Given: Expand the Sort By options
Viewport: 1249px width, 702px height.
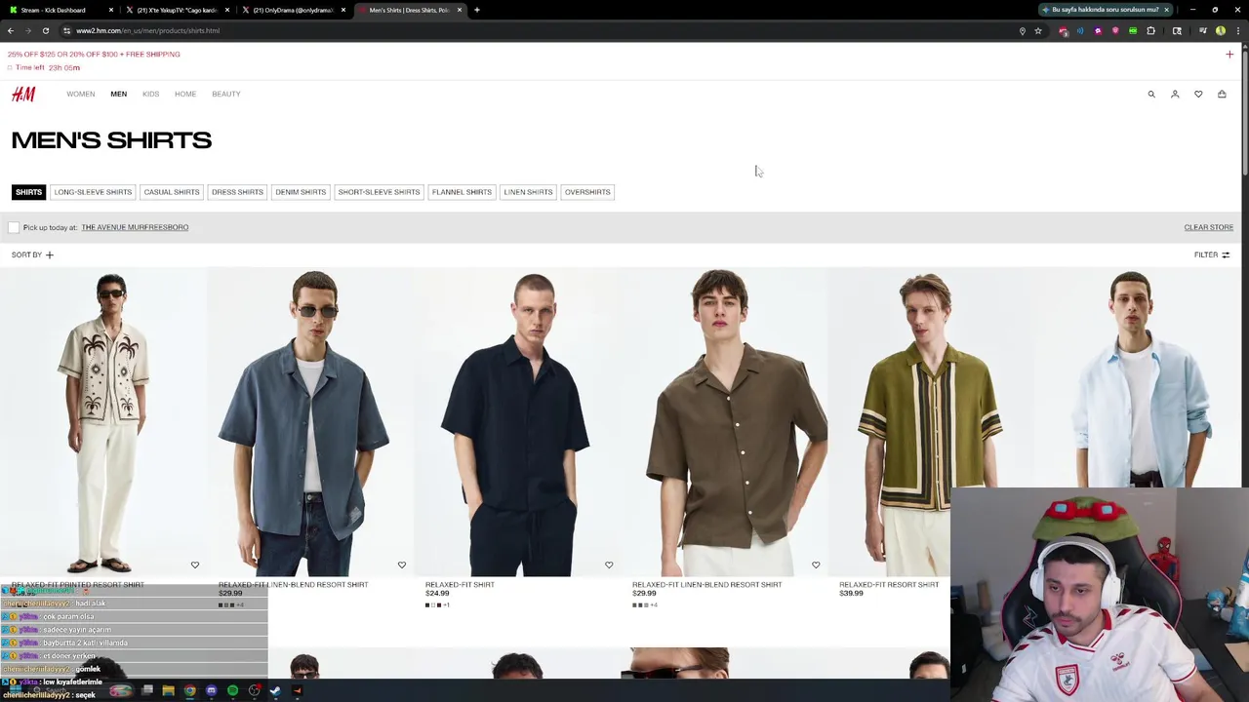Looking at the screenshot, I should pyautogui.click(x=32, y=254).
